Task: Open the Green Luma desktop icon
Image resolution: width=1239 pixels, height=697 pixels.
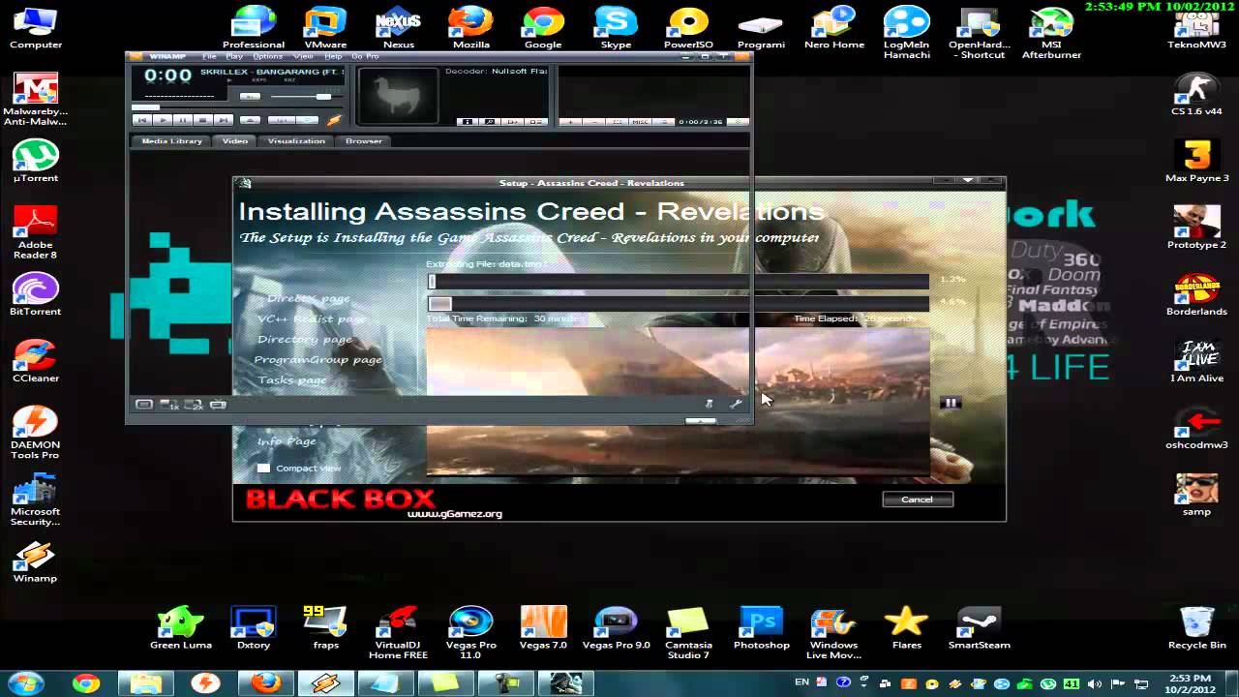Action: tap(181, 627)
